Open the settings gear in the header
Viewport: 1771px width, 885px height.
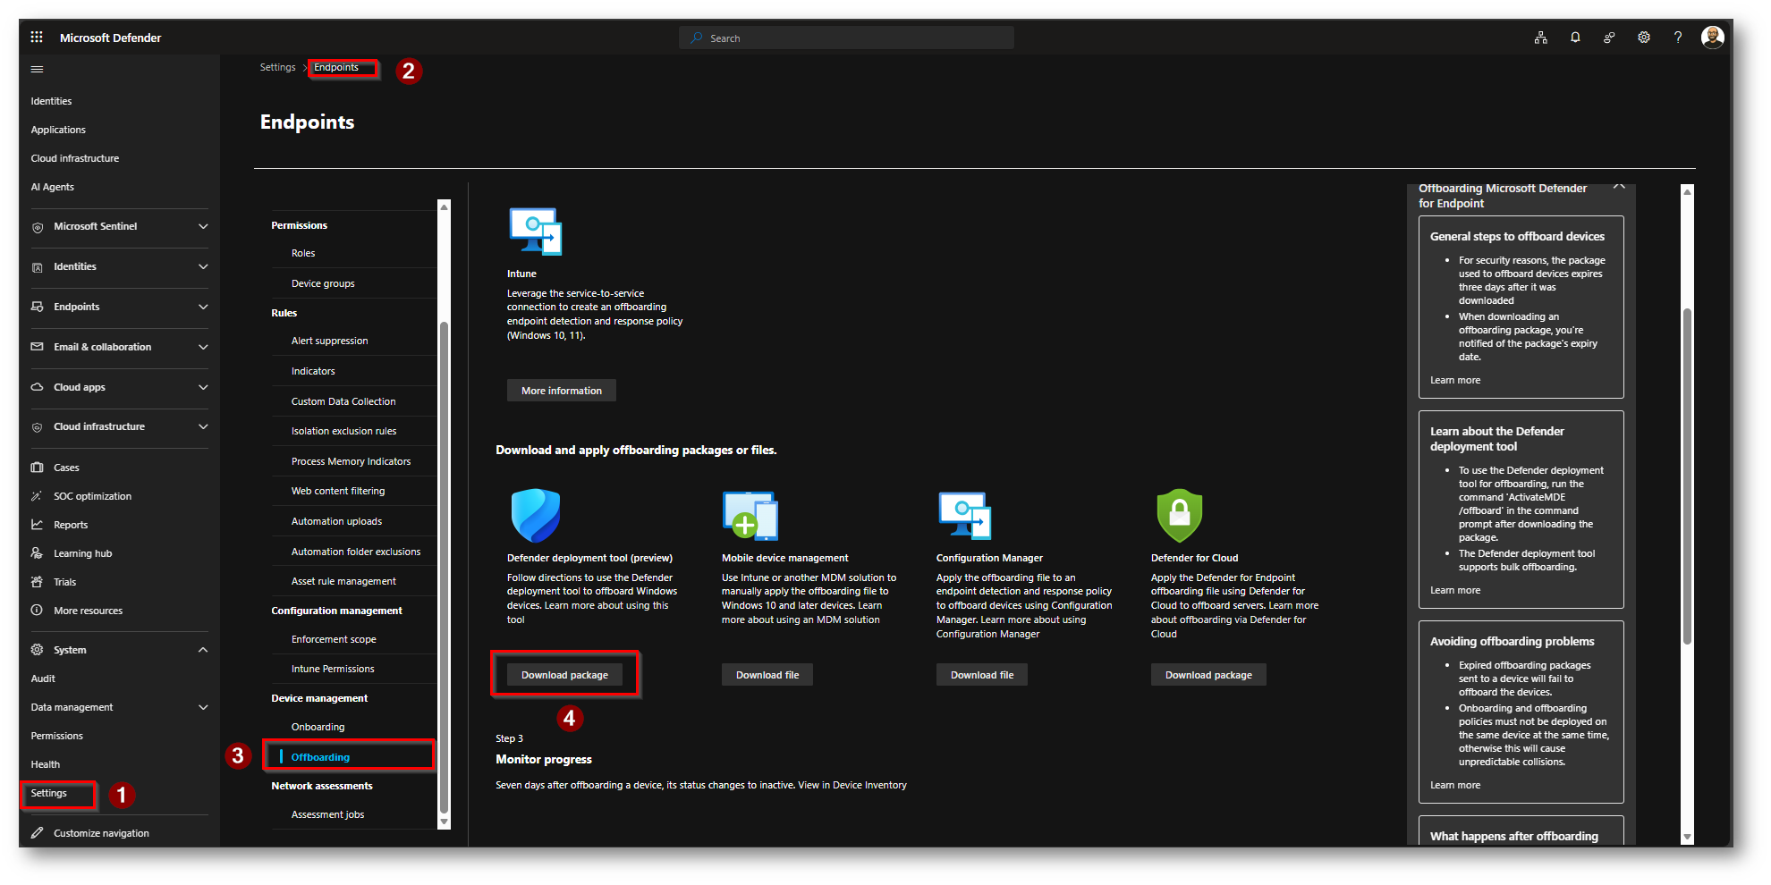1644,38
